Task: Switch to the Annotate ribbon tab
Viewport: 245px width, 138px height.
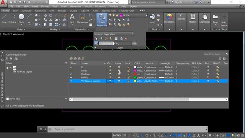Action: 26,11
